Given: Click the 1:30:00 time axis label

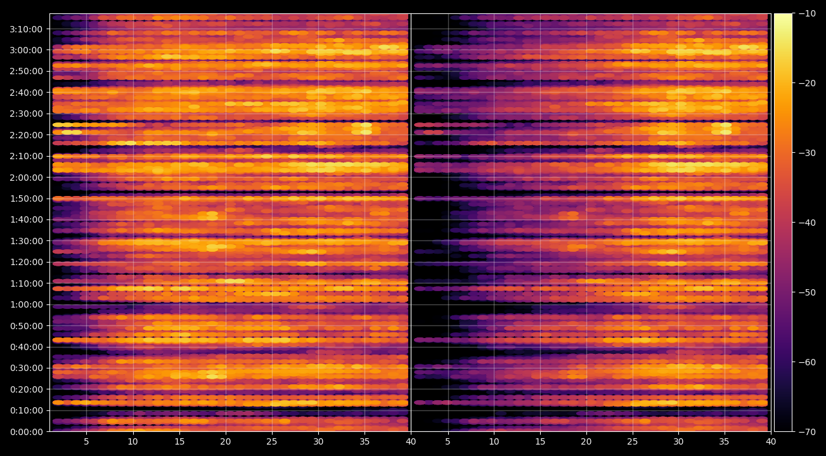Looking at the screenshot, I should tap(26, 240).
